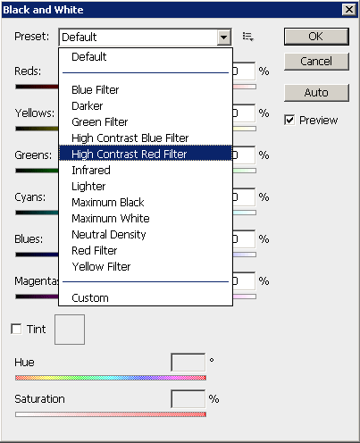The height and width of the screenshot is (443, 360).
Task: Apply the Auto button
Action: (316, 93)
